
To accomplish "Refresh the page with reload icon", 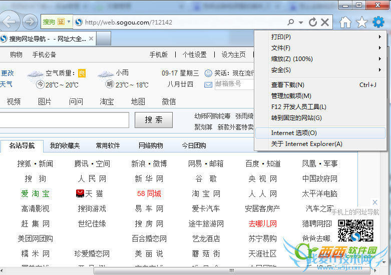I will tap(313, 22).
